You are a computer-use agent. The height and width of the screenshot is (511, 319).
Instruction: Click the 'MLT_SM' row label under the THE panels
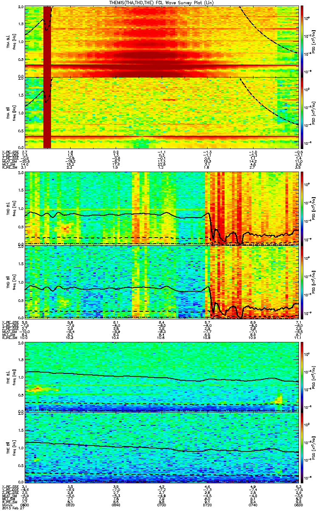coord(9,498)
